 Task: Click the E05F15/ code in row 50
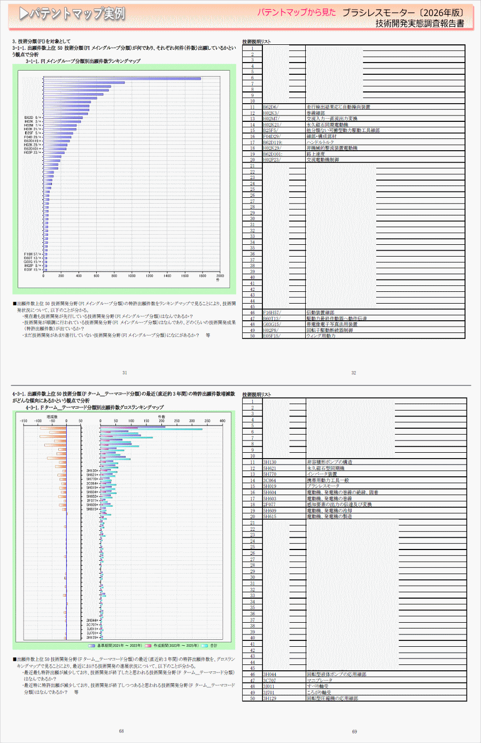tap(271, 336)
